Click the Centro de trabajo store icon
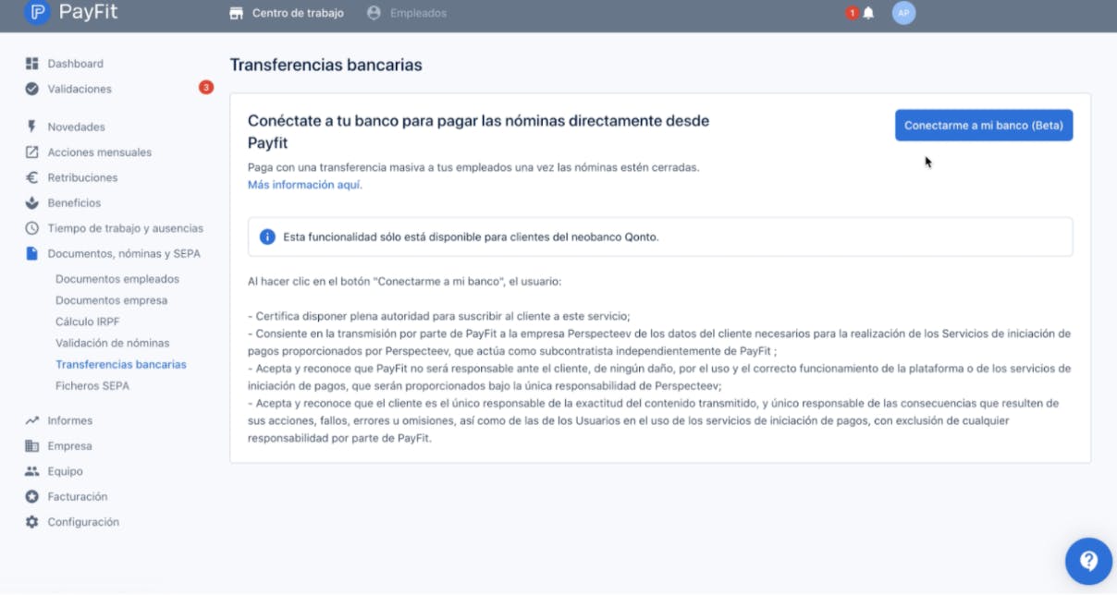 pos(237,13)
